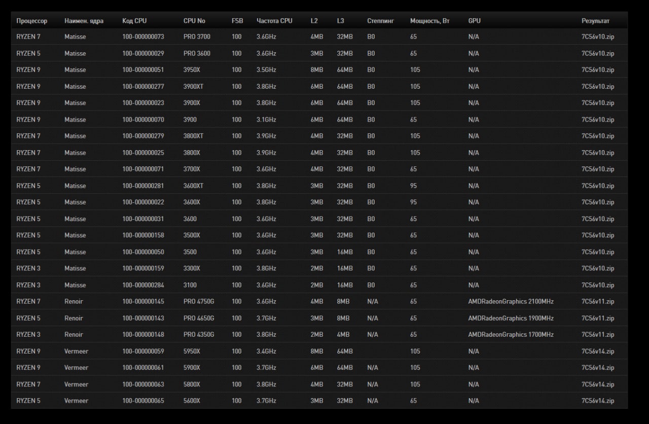Click the 3.5GHz frequency cell
The height and width of the screenshot is (424, 649).
[x=266, y=70]
